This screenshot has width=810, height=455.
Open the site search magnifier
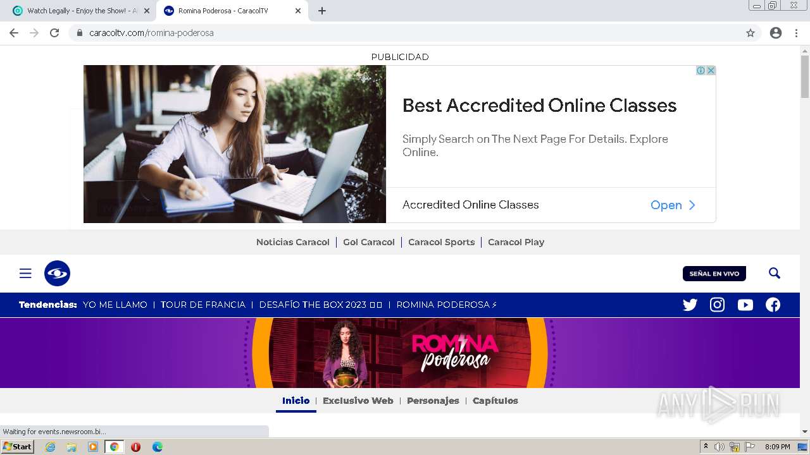tap(775, 273)
